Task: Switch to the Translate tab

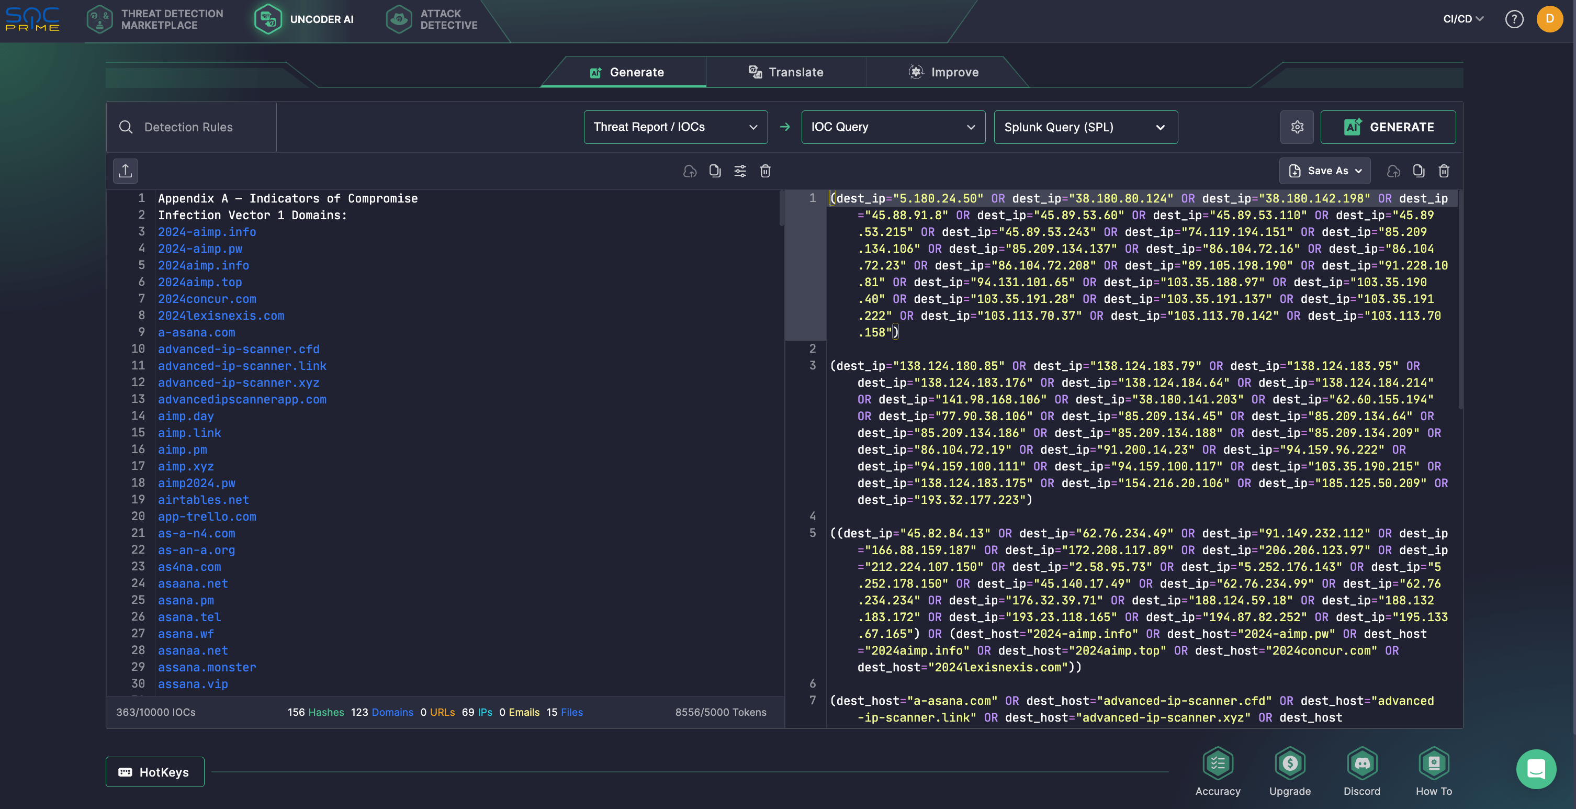Action: (786, 72)
